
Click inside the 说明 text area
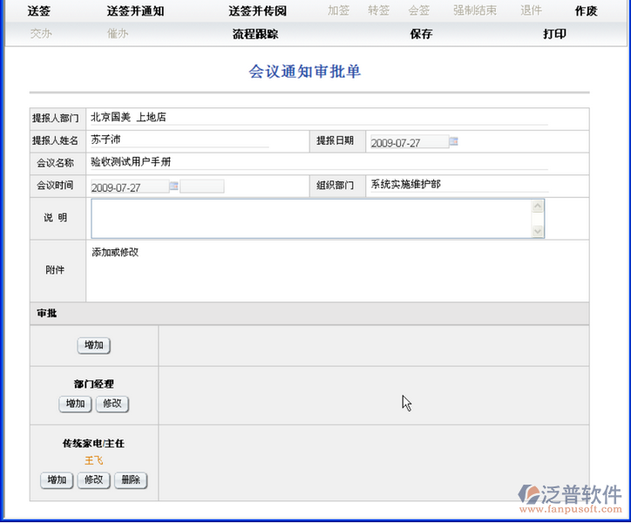pos(309,219)
